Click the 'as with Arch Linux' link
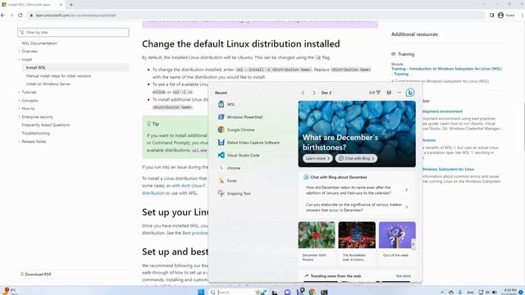 (x=186, y=186)
